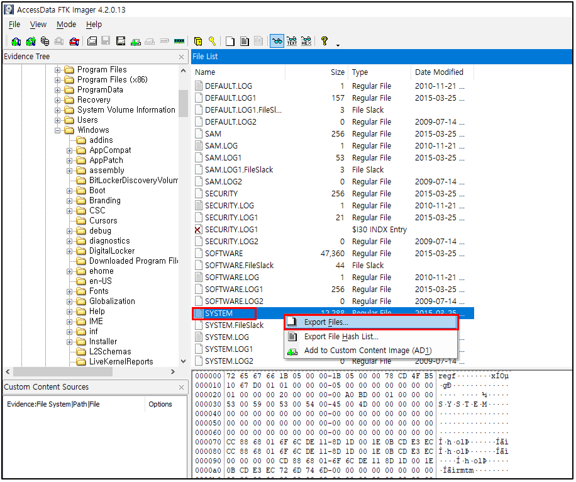Click the Verify Drive/Image toolbar icon

[x=164, y=41]
